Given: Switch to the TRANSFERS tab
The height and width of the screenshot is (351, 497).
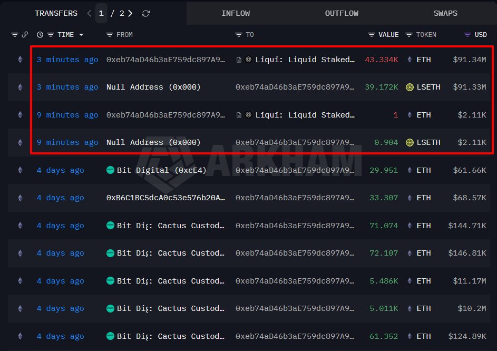Looking at the screenshot, I should coord(56,13).
